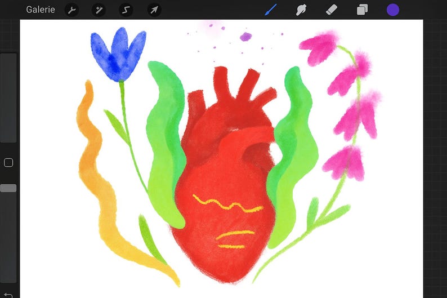Select the Brush paint tool
The height and width of the screenshot is (298, 447).
click(271, 10)
